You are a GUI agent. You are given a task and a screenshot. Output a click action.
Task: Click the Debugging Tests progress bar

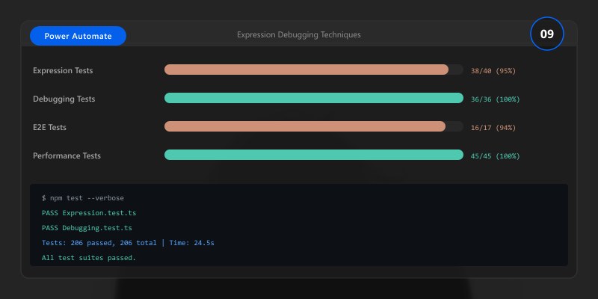click(313, 98)
